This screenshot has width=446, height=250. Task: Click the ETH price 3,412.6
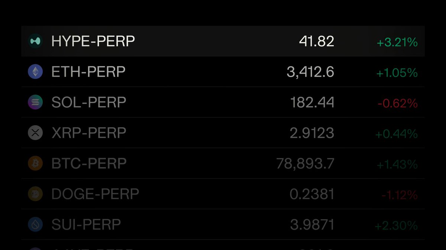click(311, 72)
